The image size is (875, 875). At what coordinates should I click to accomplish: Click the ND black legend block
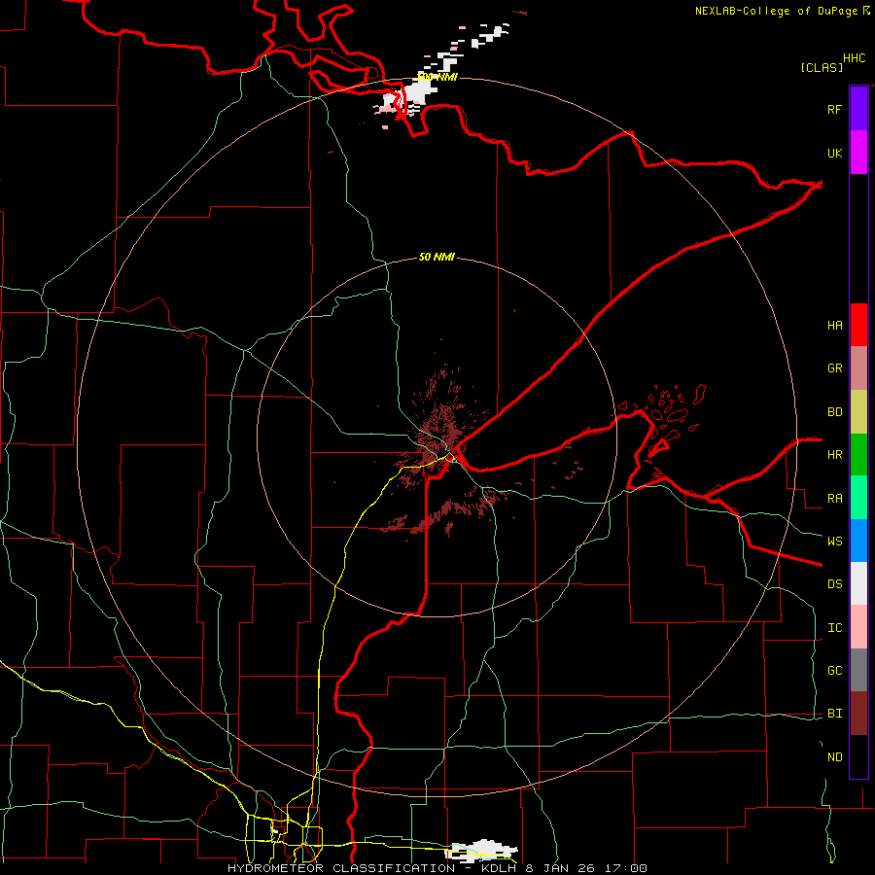(x=858, y=756)
